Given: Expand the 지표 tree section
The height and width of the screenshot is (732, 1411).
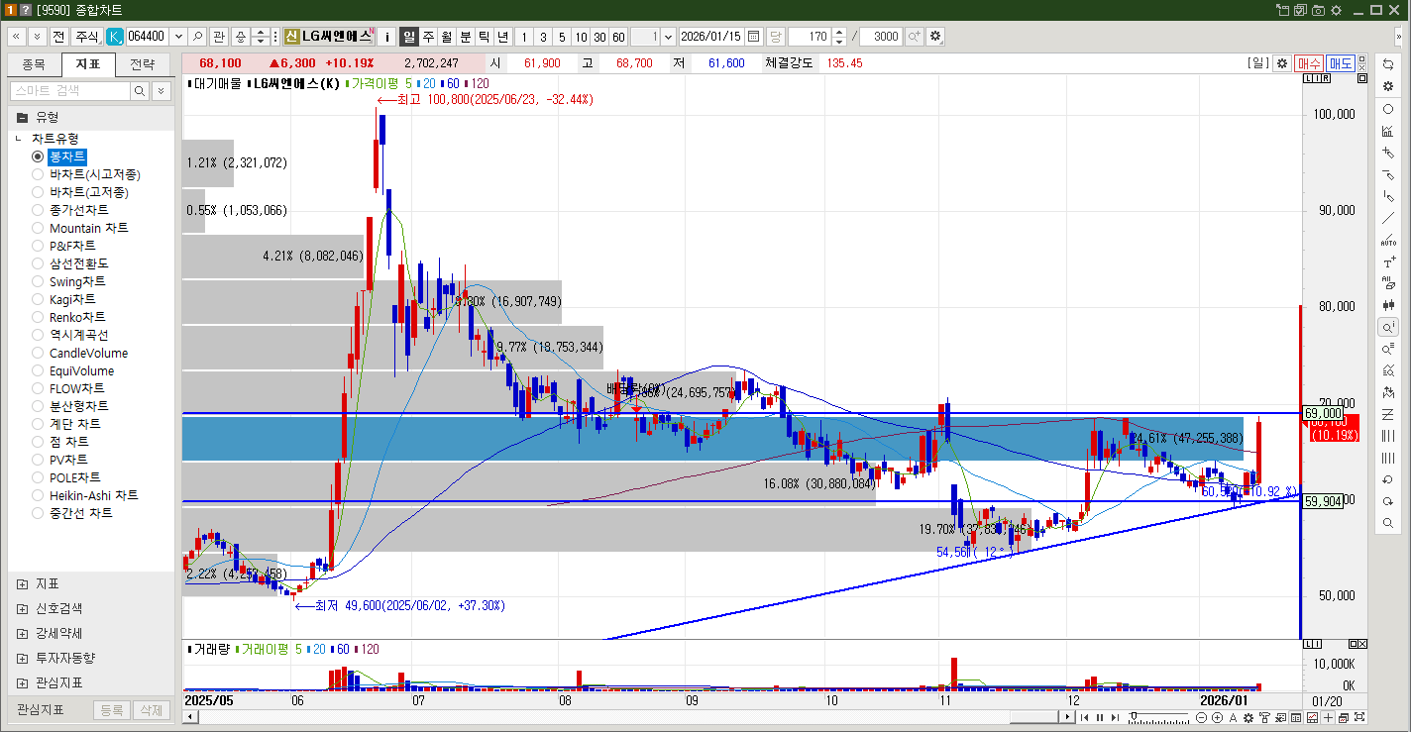Looking at the screenshot, I should 22,583.
